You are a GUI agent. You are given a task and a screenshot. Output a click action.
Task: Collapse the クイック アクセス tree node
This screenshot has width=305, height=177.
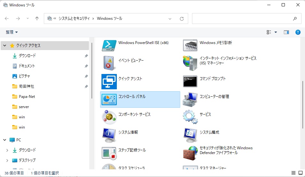pyautogui.click(x=5, y=46)
